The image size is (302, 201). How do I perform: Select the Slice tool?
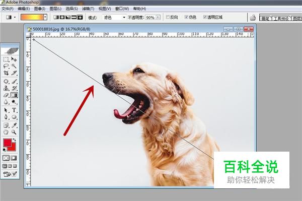14,73
